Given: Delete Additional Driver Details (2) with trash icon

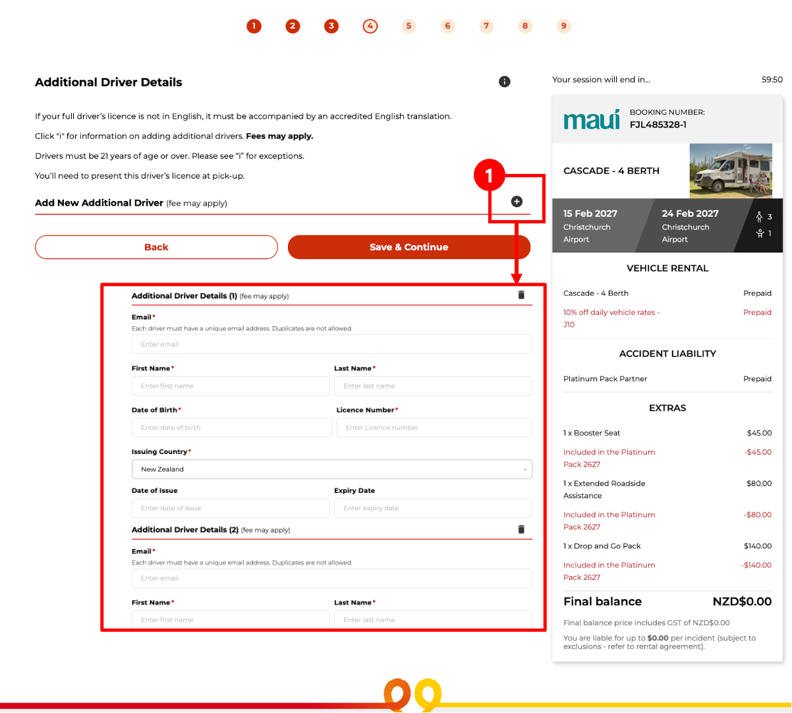Looking at the screenshot, I should click(x=521, y=529).
